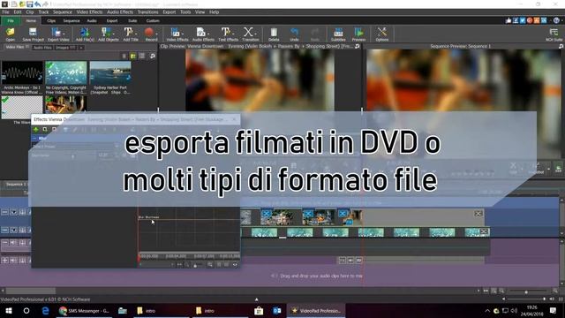Expand the Add Title dropdown arrow
The height and width of the screenshot is (318, 565).
pyautogui.click(x=136, y=34)
